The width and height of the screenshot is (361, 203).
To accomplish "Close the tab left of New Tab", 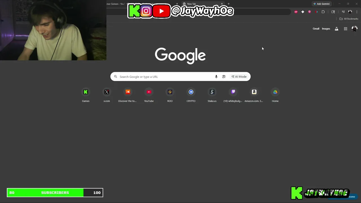I will (x=177, y=4).
